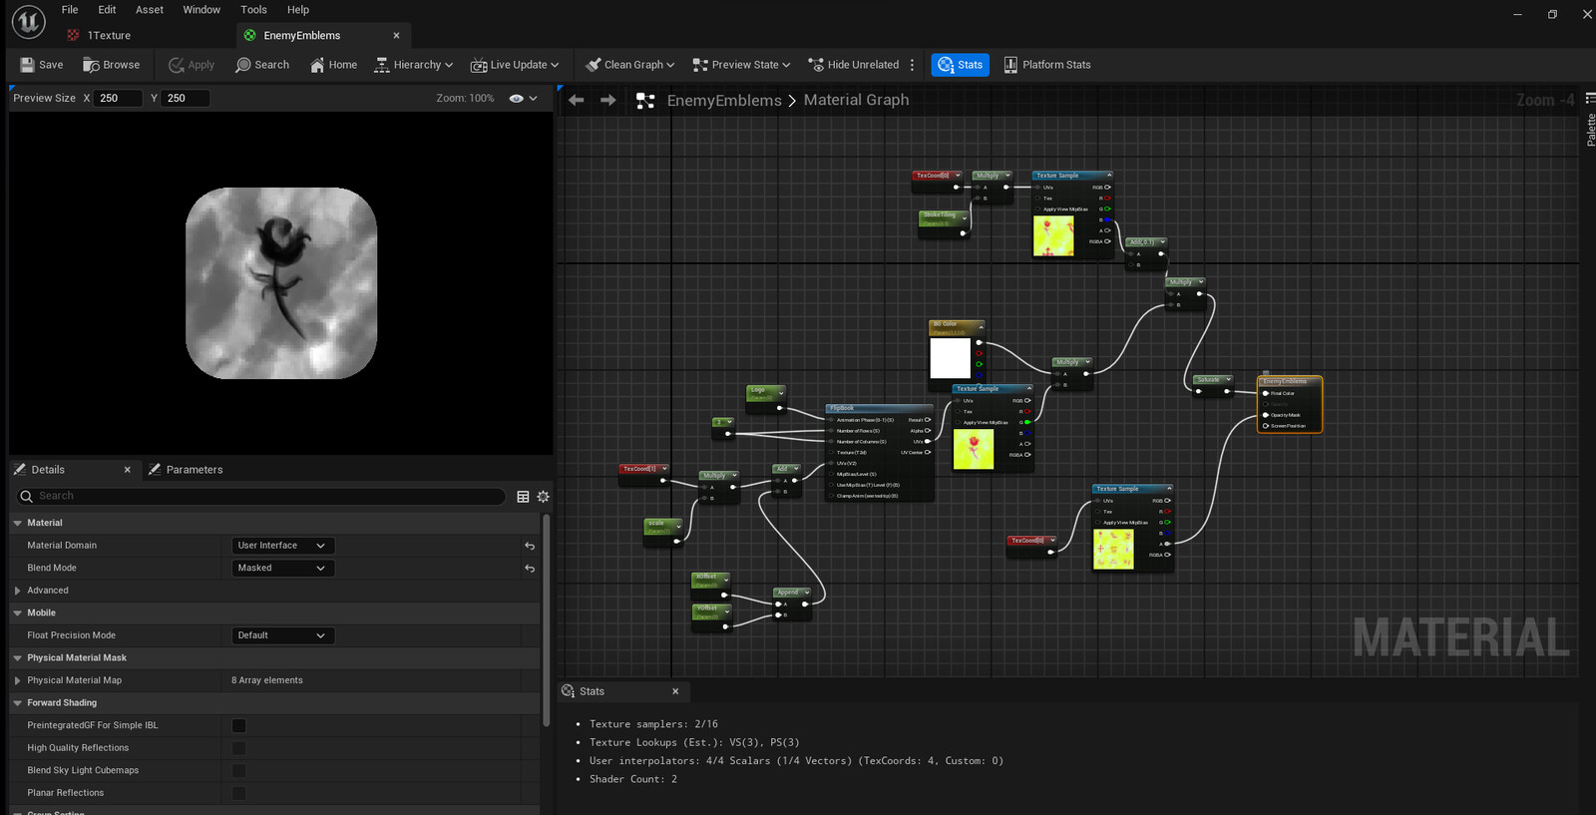Close the EnemyEmblems tab

[x=396, y=35]
